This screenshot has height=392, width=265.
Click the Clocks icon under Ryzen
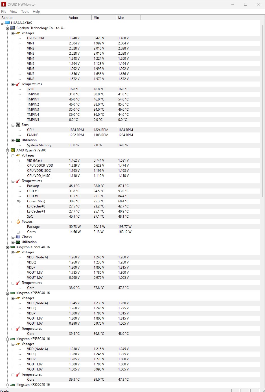[18, 237]
